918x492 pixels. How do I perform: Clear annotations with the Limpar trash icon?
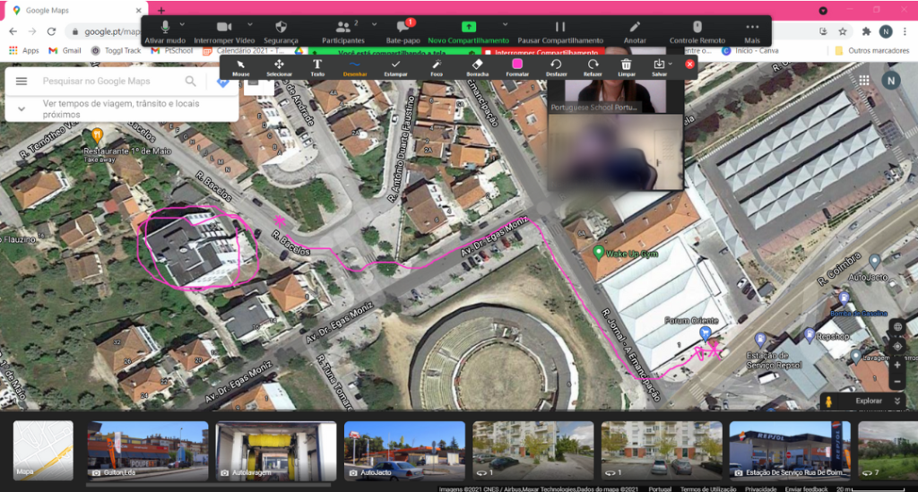pos(627,67)
